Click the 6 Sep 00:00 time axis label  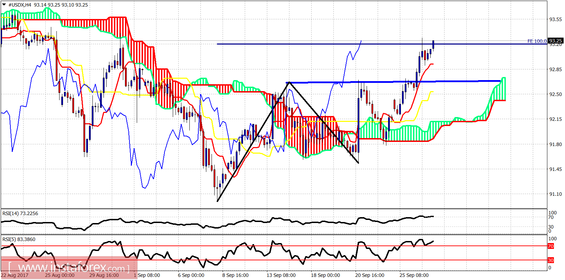click(x=191, y=275)
